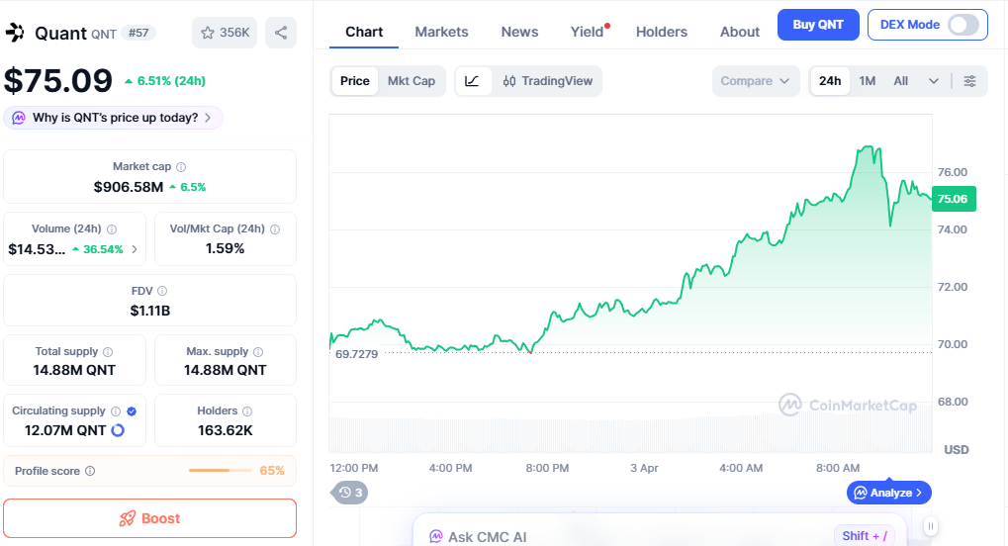The height and width of the screenshot is (546, 1008).
Task: Click the FDV value $1.11B
Action: [x=149, y=311]
